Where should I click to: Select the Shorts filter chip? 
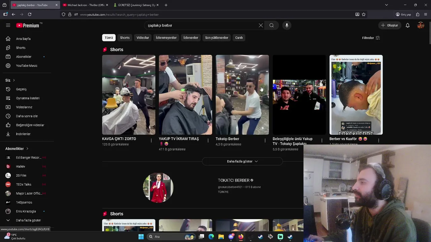point(125,38)
